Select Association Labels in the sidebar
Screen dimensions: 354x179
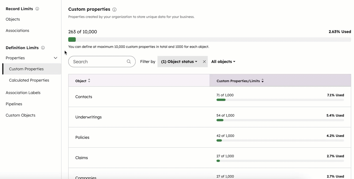tap(23, 92)
